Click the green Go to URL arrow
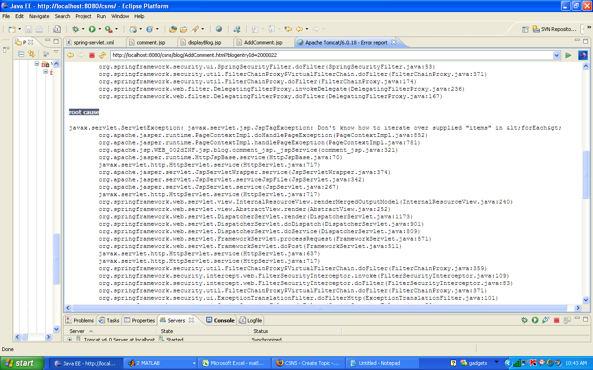593x370 pixels. pyautogui.click(x=568, y=55)
